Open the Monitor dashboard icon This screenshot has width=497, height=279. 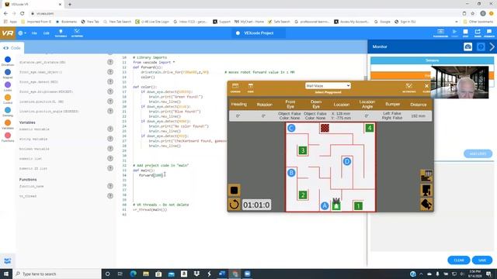click(467, 46)
